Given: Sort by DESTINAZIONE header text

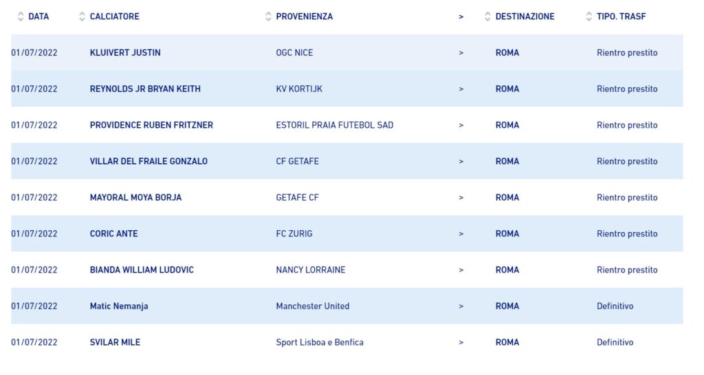Looking at the screenshot, I should [525, 16].
